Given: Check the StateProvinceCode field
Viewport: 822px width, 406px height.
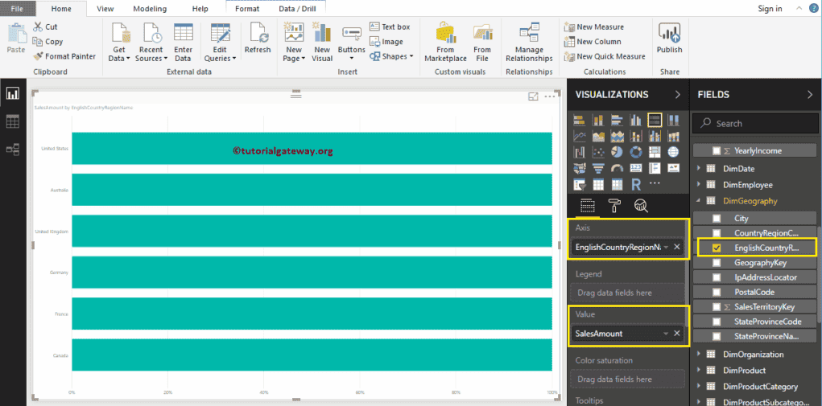Looking at the screenshot, I should coord(717,322).
